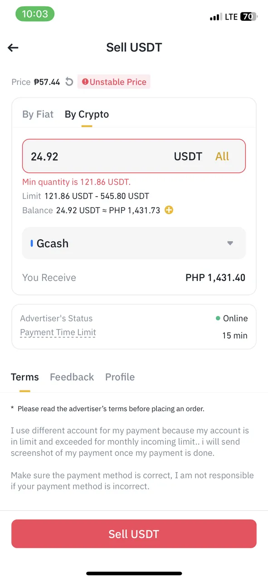Click the Gcash dropdown arrow
Viewport: 268px width, 581px height.
pos(230,243)
